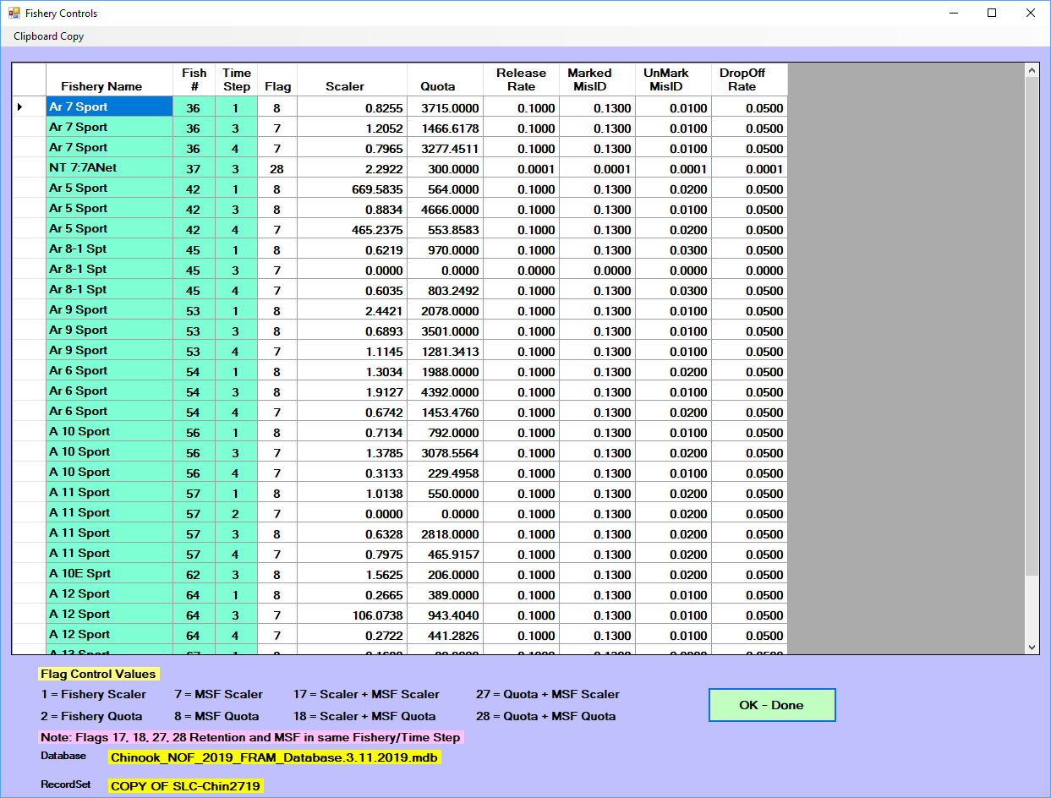Click the Fishery Name column header
The width and height of the screenshot is (1051, 798).
pyautogui.click(x=109, y=79)
